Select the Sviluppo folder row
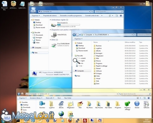This screenshot has width=153, height=123. [x=121, y=73]
